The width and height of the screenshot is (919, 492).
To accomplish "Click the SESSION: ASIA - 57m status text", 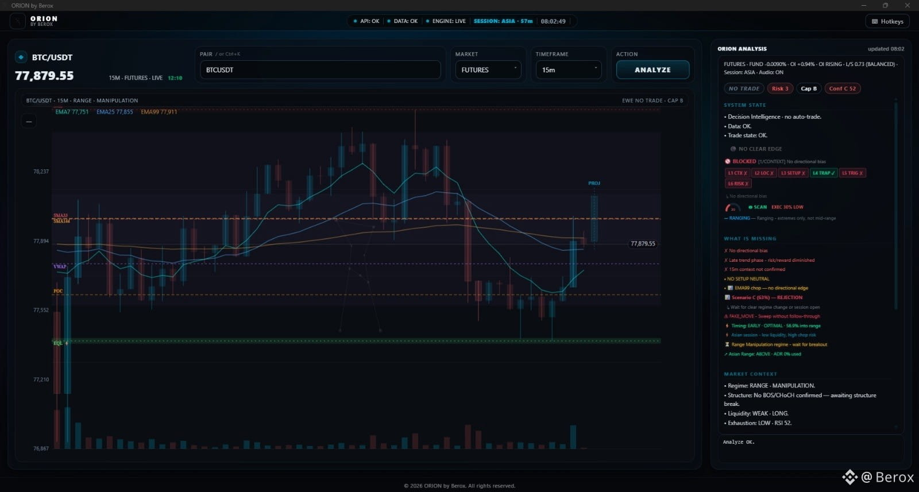I will pyautogui.click(x=503, y=21).
